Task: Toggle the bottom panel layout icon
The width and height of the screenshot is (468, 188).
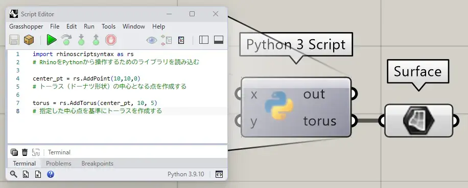Action: 219,40
